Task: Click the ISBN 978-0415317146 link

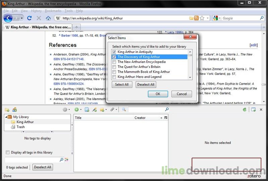Action: pyautogui.click(x=69, y=59)
